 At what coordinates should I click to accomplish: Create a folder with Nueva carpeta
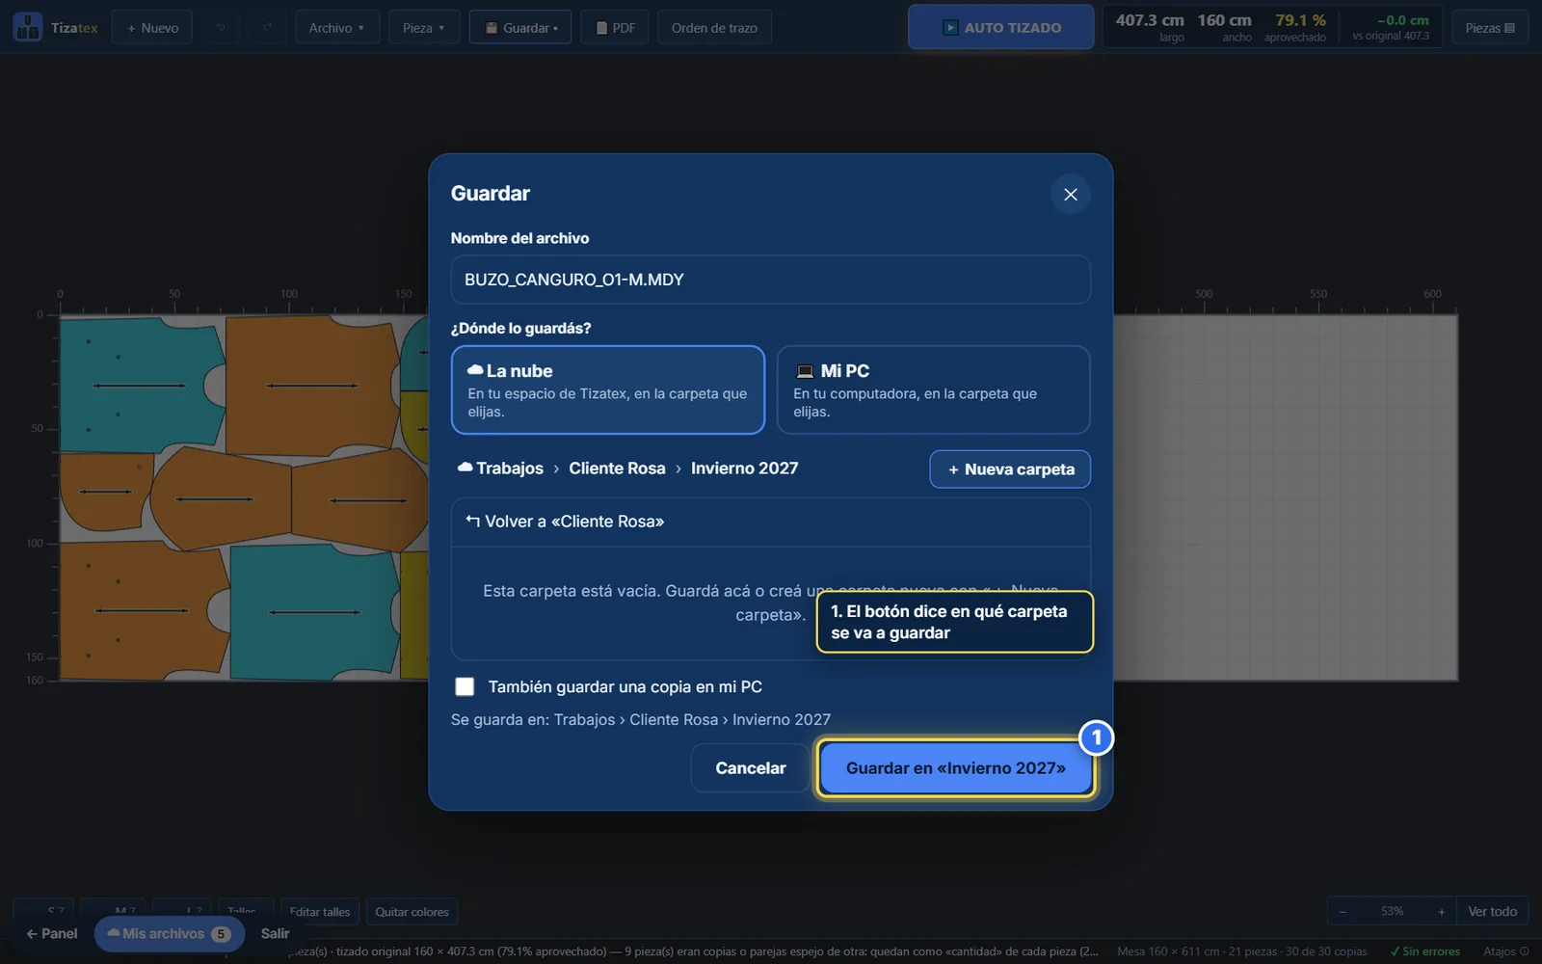tap(1010, 469)
